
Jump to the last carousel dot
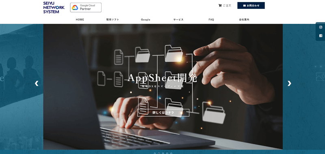[171, 153]
